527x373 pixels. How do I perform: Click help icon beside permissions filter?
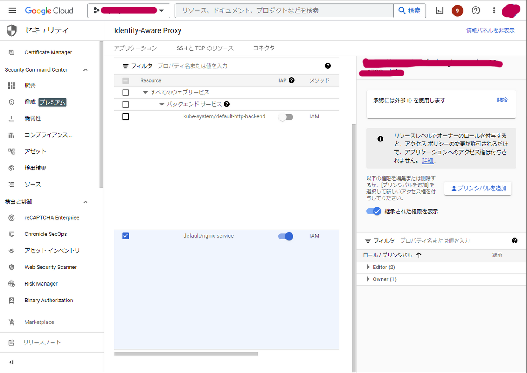tap(515, 241)
